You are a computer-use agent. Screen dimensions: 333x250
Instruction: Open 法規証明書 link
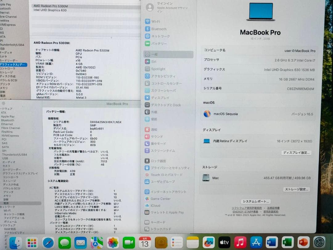(273, 208)
